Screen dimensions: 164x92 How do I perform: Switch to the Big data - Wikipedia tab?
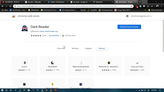click(x=35, y=2)
